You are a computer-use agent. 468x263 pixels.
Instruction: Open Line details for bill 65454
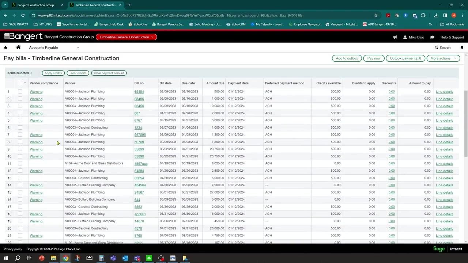444,92
